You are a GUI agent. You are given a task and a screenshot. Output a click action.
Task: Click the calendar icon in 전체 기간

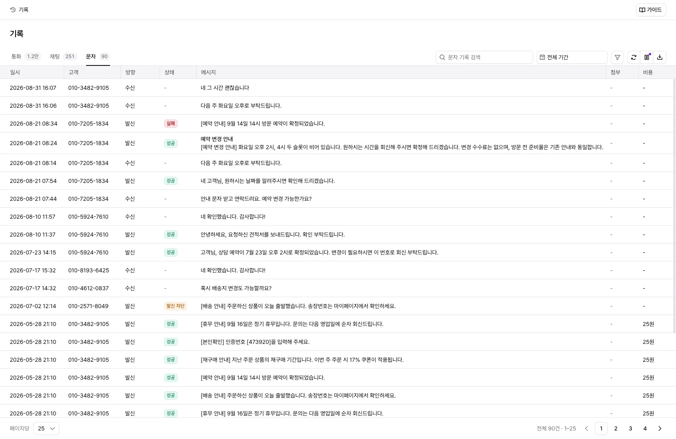[542, 57]
